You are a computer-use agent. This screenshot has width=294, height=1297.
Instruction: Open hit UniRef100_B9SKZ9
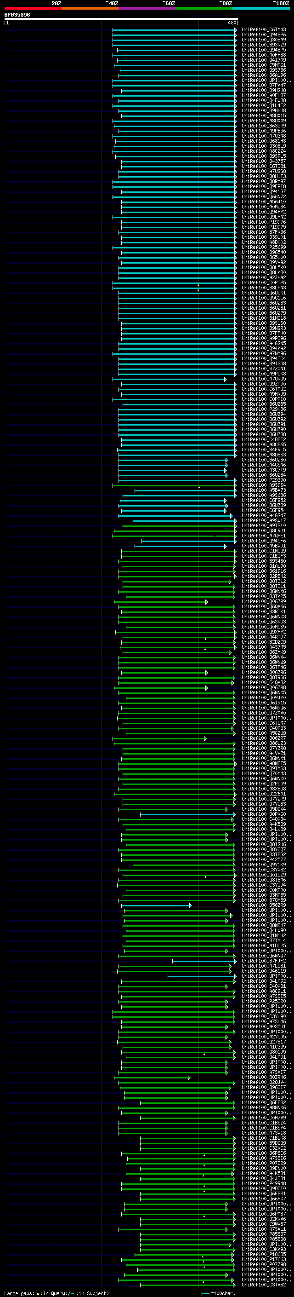pos(264,45)
